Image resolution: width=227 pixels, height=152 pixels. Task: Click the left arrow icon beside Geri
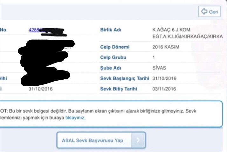(x=204, y=11)
